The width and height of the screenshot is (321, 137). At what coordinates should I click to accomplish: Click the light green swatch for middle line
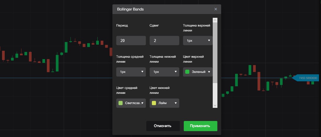point(121,103)
